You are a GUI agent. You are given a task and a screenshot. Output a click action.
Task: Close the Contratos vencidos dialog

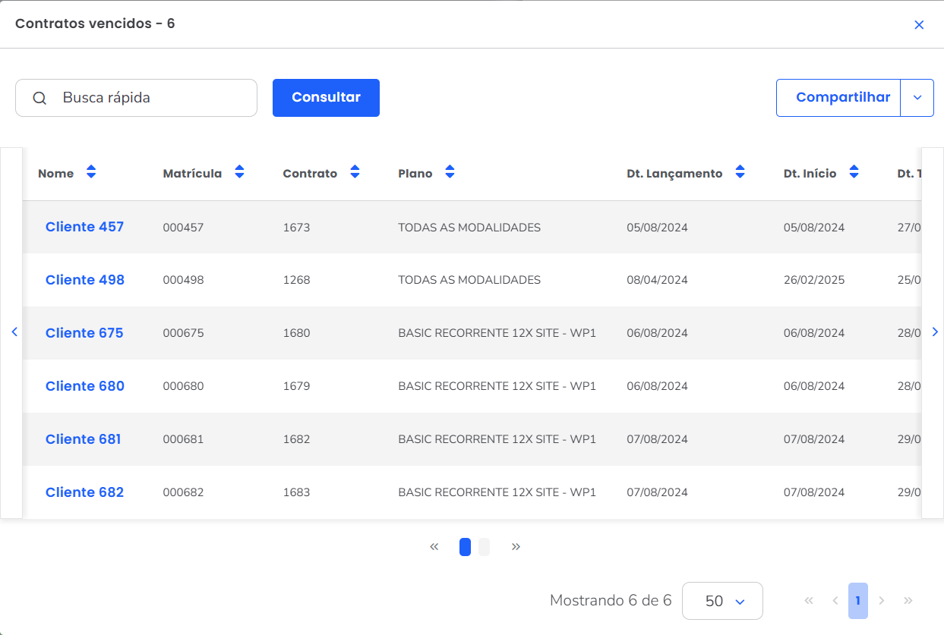(919, 25)
